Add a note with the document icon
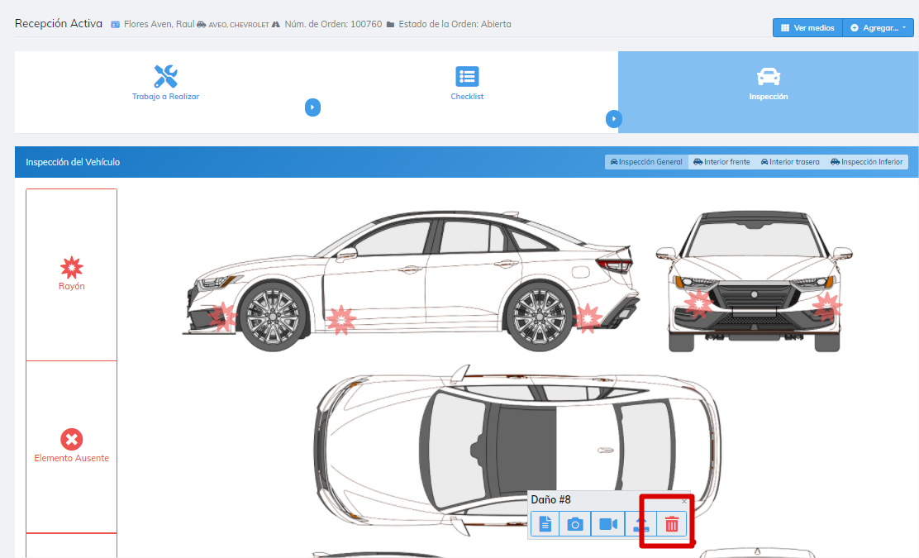 [545, 524]
